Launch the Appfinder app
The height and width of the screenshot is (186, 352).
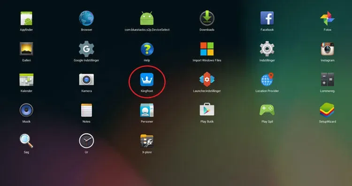[26, 18]
